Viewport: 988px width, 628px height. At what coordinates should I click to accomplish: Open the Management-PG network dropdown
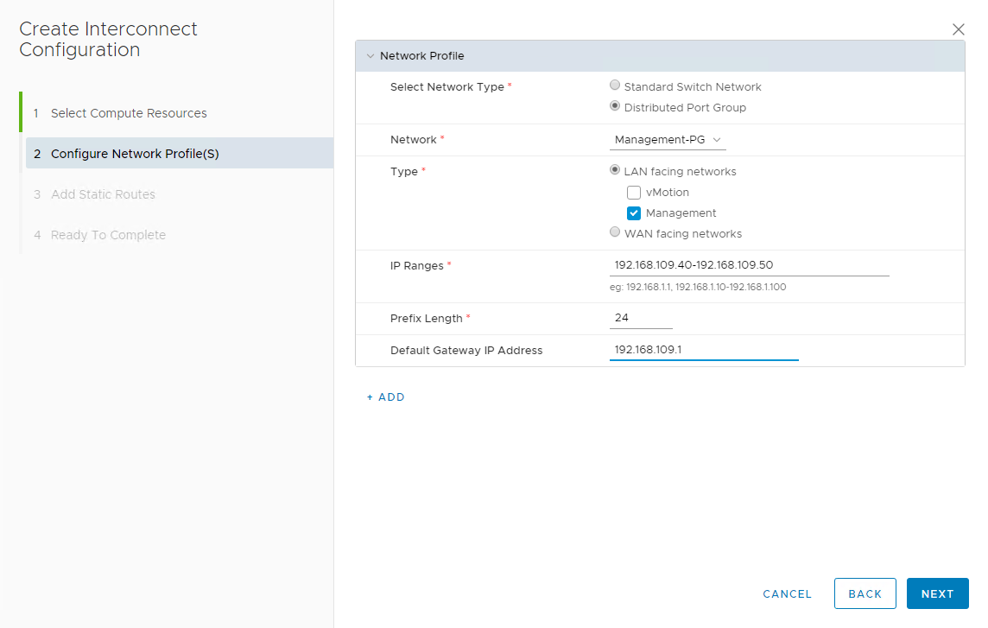(668, 140)
